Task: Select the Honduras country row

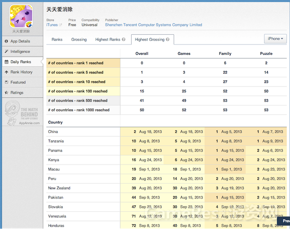Action: coord(166,226)
